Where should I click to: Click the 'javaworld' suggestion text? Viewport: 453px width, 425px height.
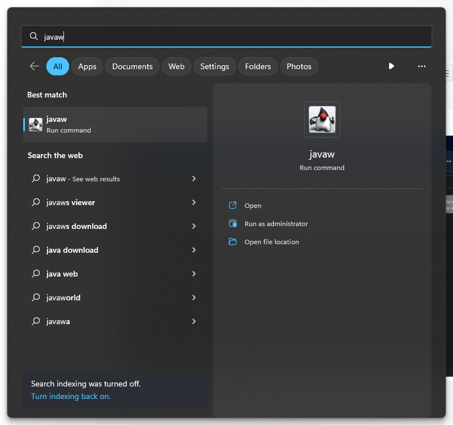click(x=63, y=297)
